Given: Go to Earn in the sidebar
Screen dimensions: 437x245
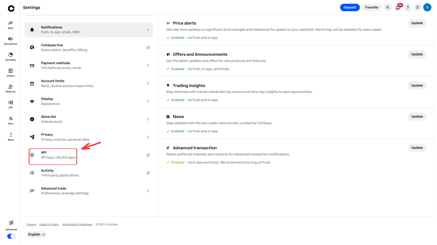Looking at the screenshot, I should [x=11, y=120].
